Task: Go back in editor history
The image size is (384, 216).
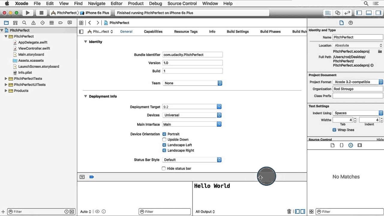Action: (89, 23)
